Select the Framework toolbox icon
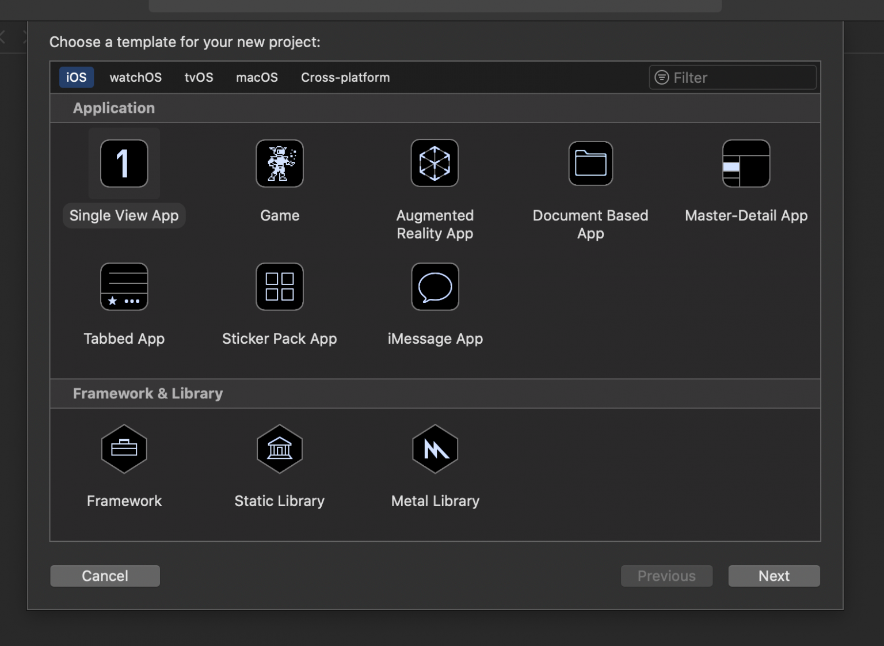 point(124,449)
